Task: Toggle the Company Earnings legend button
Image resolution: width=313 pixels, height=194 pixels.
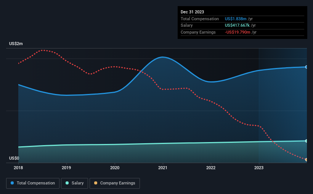Action: 115,183
